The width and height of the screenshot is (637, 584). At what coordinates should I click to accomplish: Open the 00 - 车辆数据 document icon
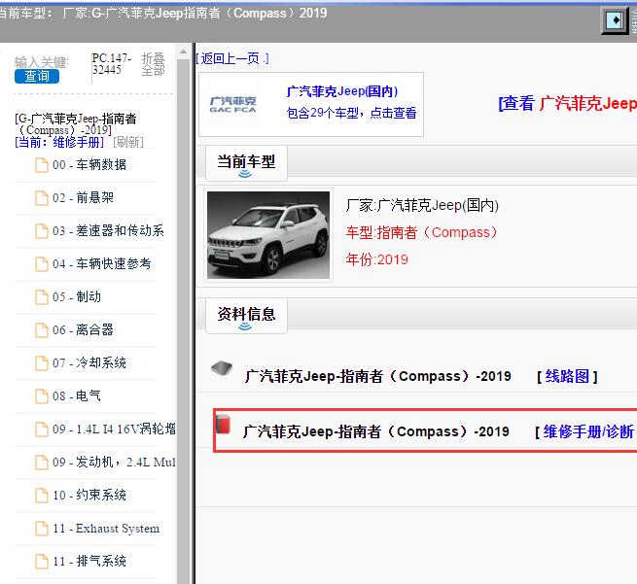[42, 165]
